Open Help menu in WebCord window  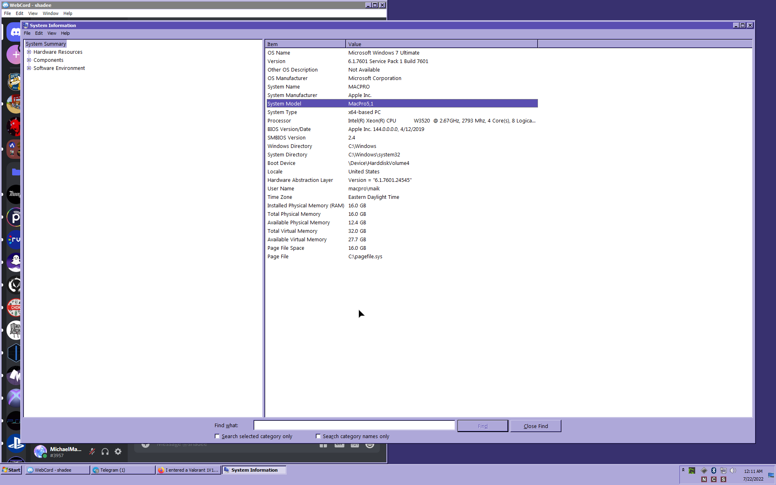pyautogui.click(x=67, y=13)
